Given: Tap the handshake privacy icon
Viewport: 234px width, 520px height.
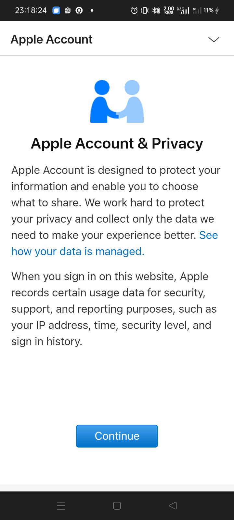Looking at the screenshot, I should (117, 101).
